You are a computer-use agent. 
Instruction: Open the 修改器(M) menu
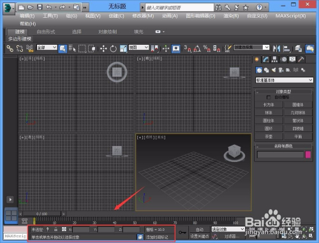point(143,16)
